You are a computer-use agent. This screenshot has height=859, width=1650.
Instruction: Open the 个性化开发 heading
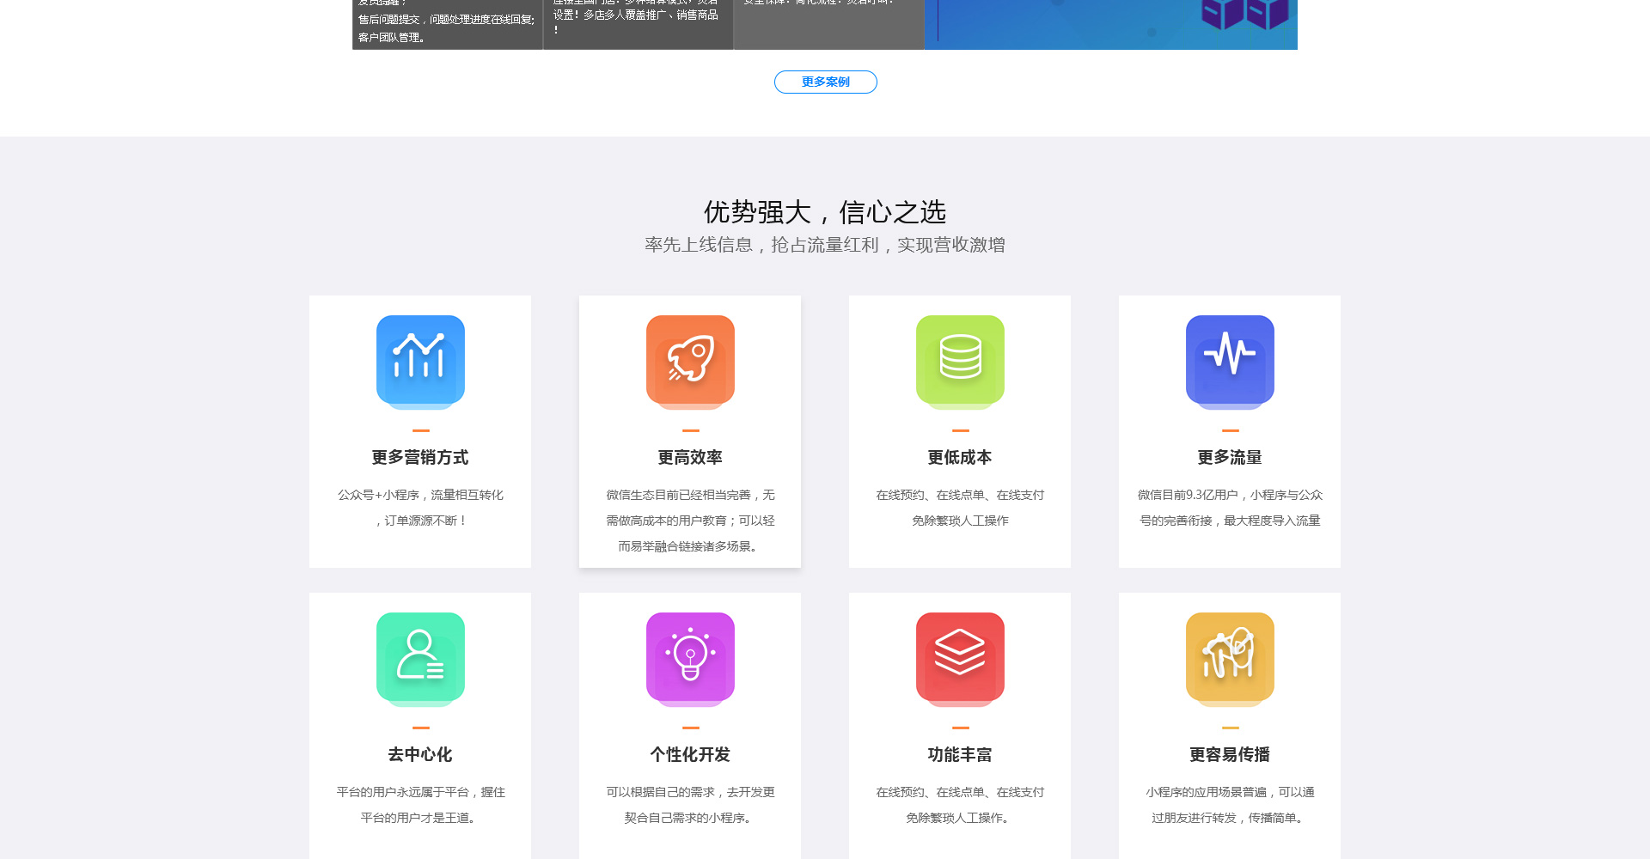690,755
